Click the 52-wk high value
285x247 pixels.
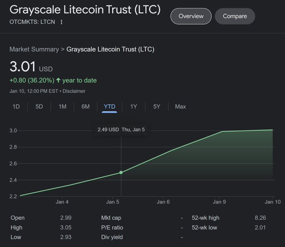260,218
